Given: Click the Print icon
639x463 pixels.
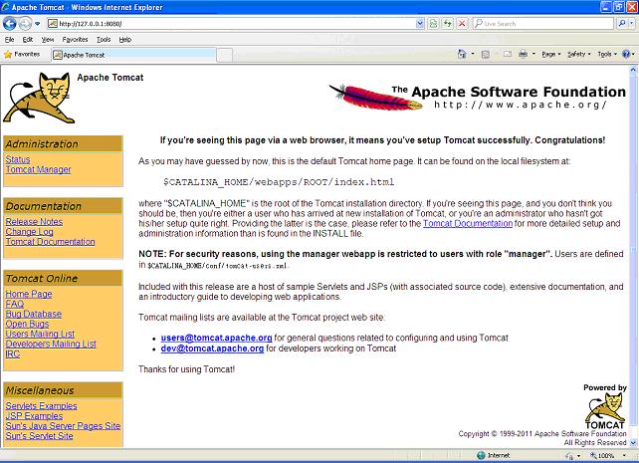Looking at the screenshot, I should pos(524,54).
